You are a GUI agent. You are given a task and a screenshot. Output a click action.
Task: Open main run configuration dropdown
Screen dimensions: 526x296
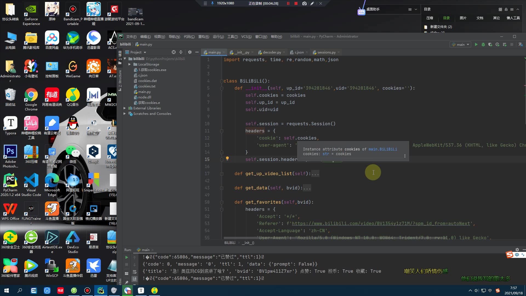pos(461,44)
